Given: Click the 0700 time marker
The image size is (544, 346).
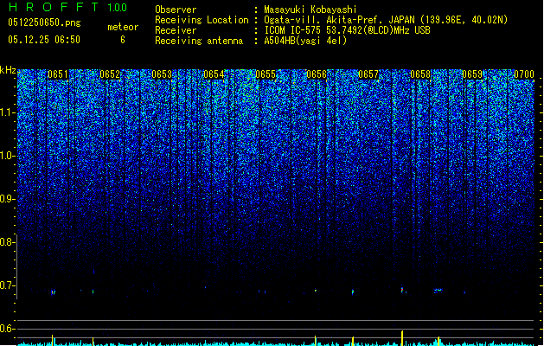Looking at the screenshot, I should (524, 74).
